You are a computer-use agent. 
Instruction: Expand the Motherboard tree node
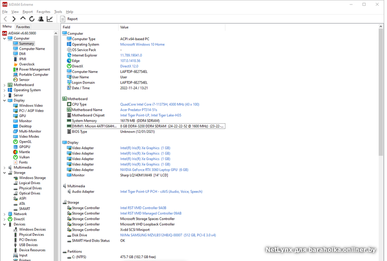coord(4,85)
